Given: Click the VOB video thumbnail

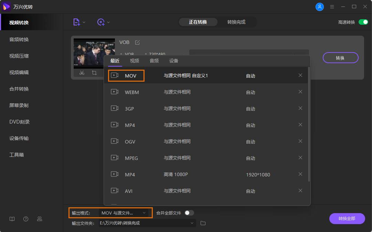Looking at the screenshot, I should 94,54.
